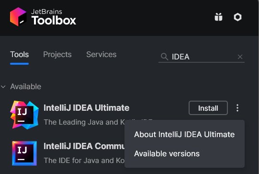Toggle the three-dot options menu for Ultimate
The height and width of the screenshot is (174, 259).
[237, 108]
